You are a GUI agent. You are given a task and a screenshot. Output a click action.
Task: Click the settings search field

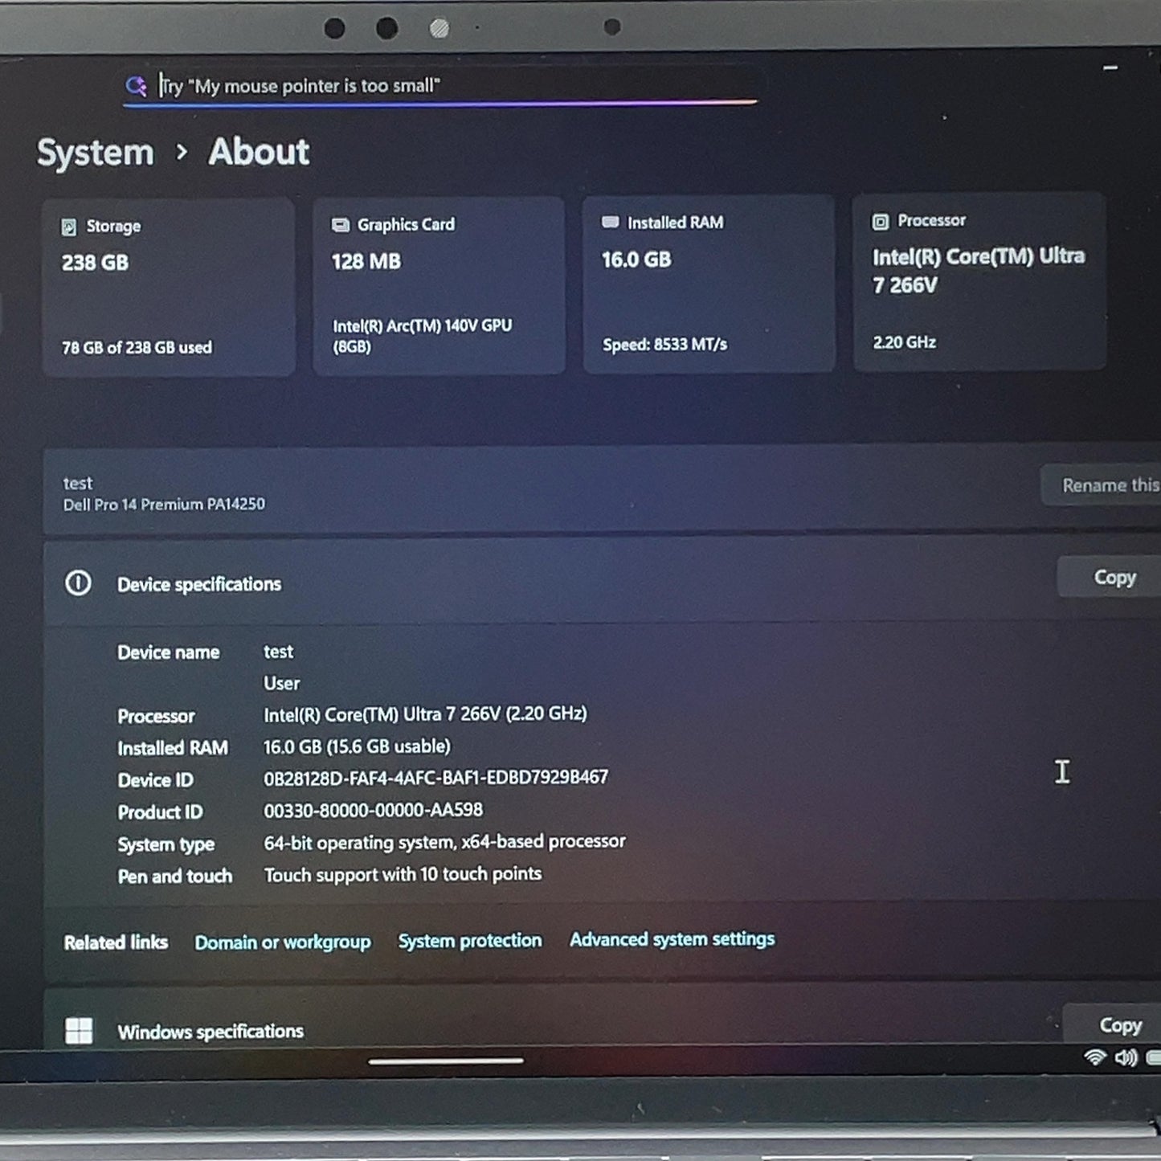pos(439,85)
